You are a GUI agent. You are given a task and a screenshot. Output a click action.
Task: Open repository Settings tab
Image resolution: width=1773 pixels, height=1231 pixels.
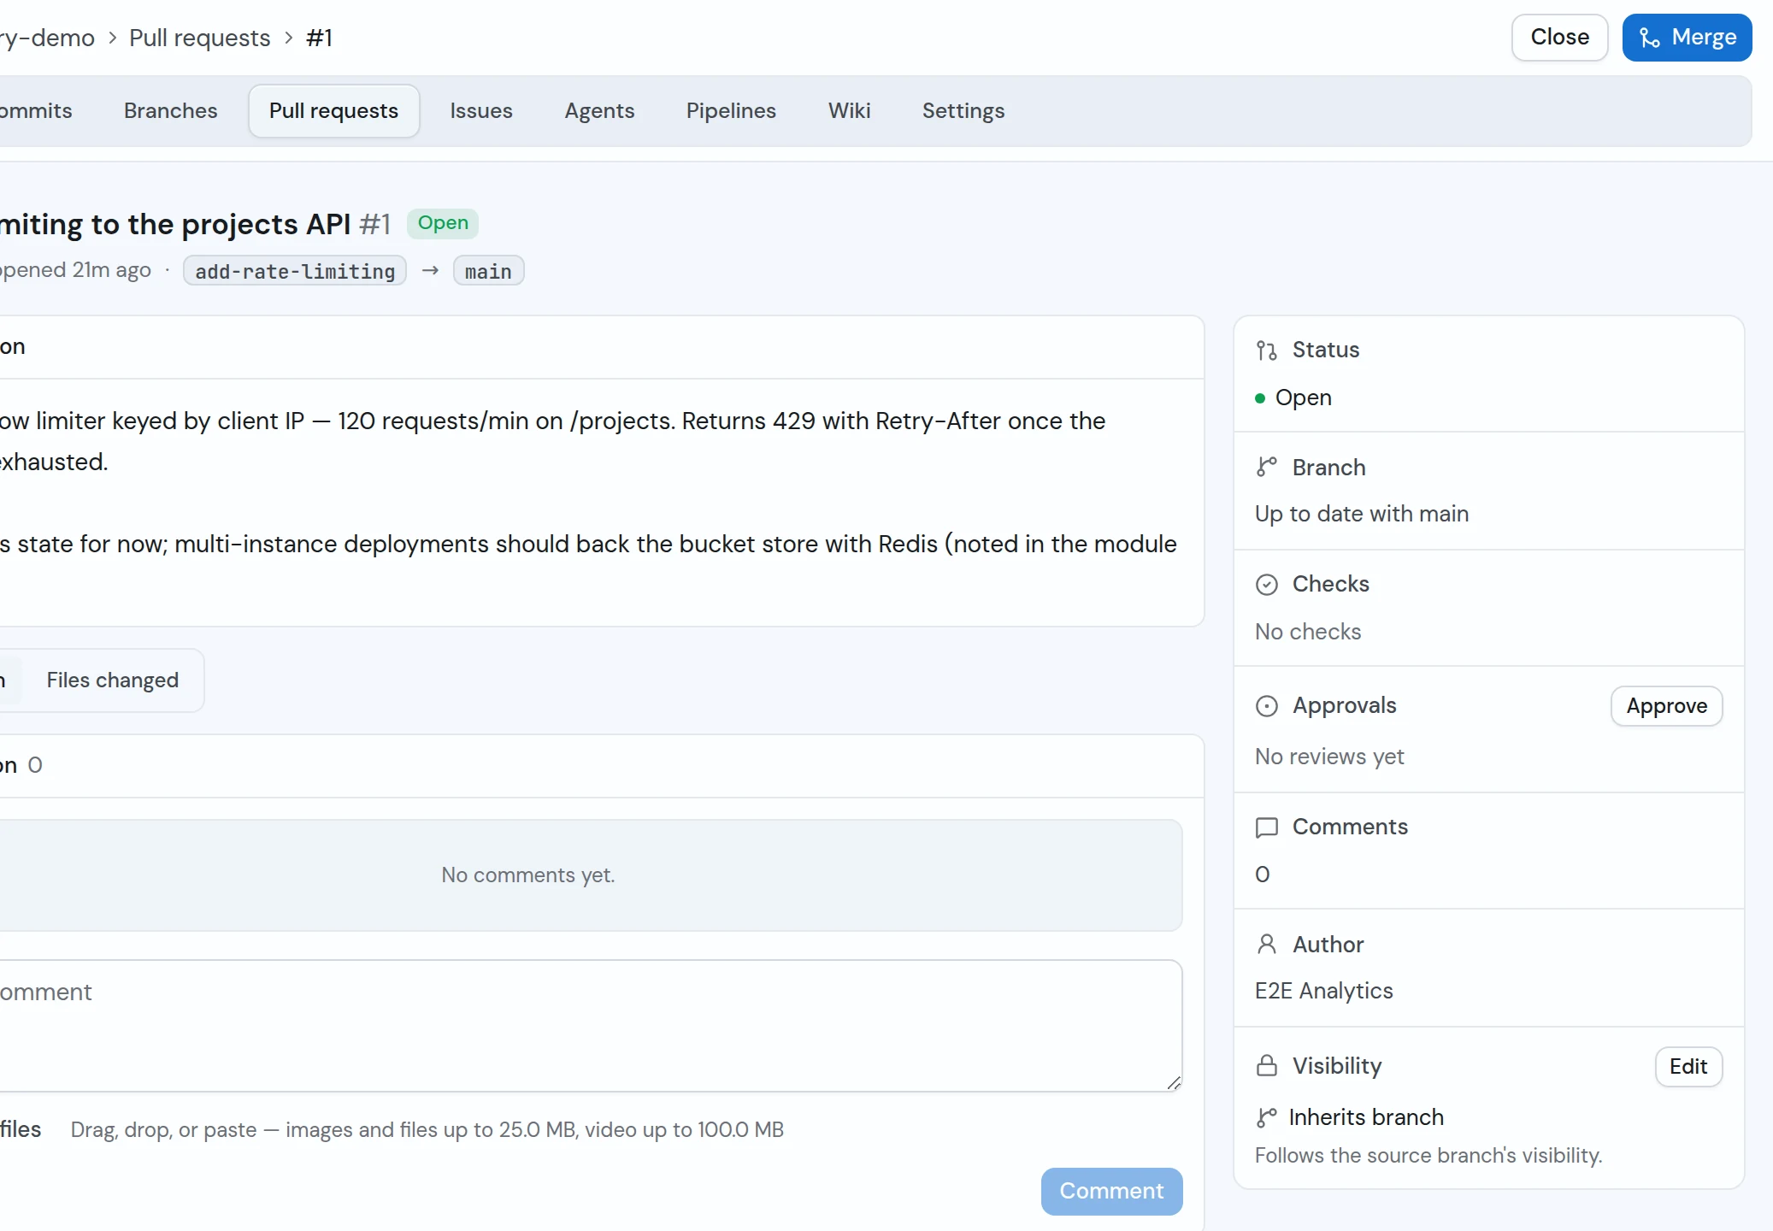click(963, 111)
